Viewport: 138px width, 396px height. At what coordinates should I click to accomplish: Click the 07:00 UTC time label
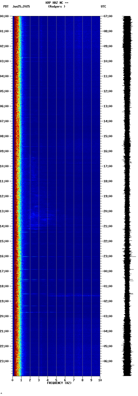108,16
